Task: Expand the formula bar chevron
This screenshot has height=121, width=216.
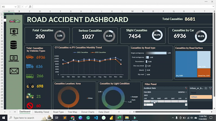Action: pyautogui.click(x=213, y=7)
